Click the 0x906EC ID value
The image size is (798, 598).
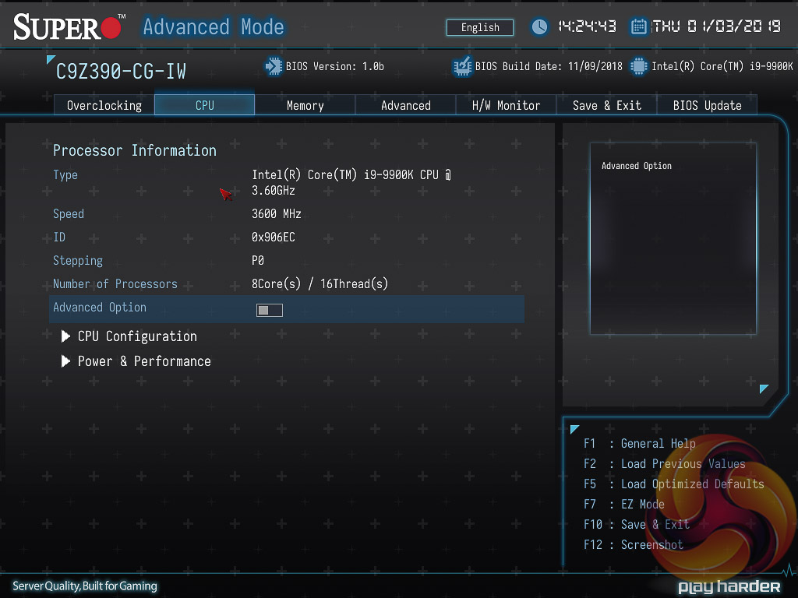(274, 237)
